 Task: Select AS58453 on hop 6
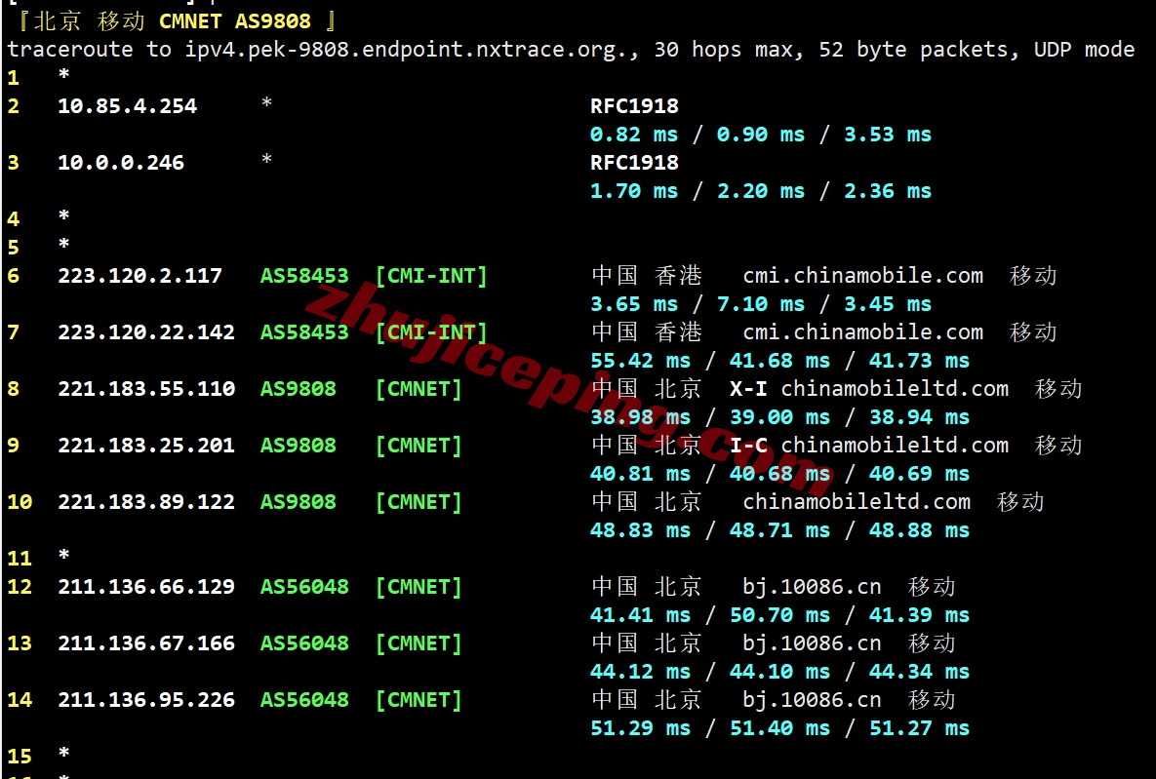point(303,275)
